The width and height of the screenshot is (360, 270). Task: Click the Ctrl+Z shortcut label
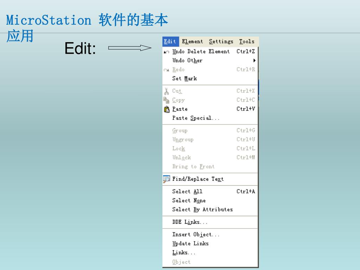pos(246,51)
